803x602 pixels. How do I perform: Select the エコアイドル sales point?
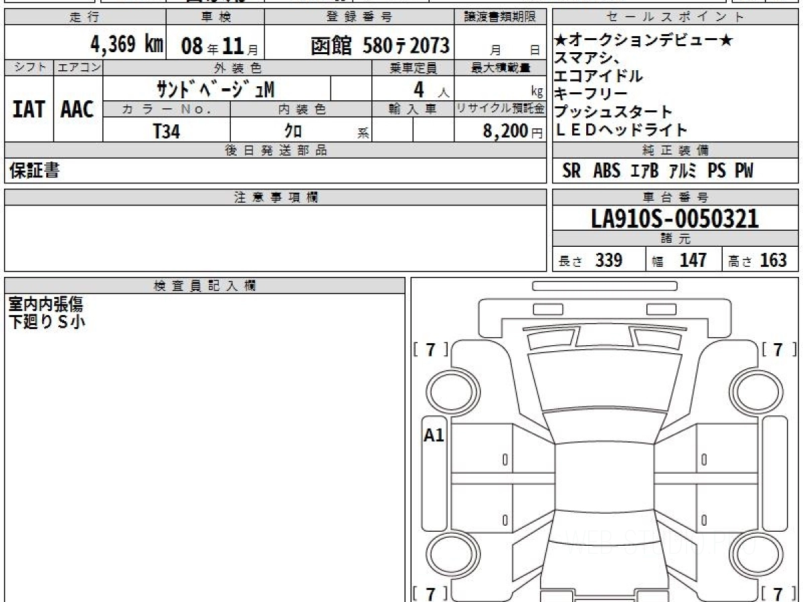[x=599, y=76]
